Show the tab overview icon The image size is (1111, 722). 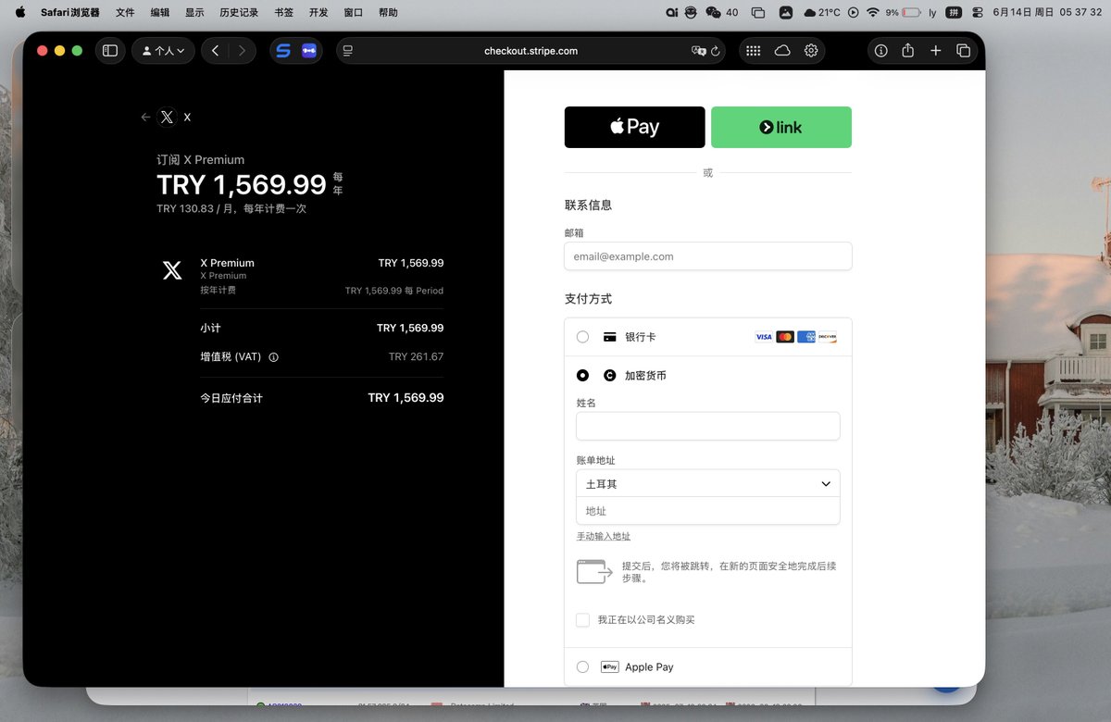pyautogui.click(x=963, y=51)
